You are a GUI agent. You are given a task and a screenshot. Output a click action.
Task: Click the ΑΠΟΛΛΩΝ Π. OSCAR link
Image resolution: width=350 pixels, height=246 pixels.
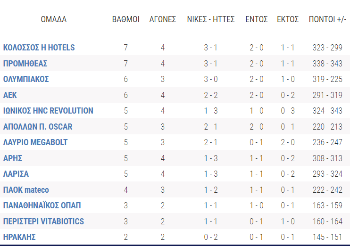[38, 127]
